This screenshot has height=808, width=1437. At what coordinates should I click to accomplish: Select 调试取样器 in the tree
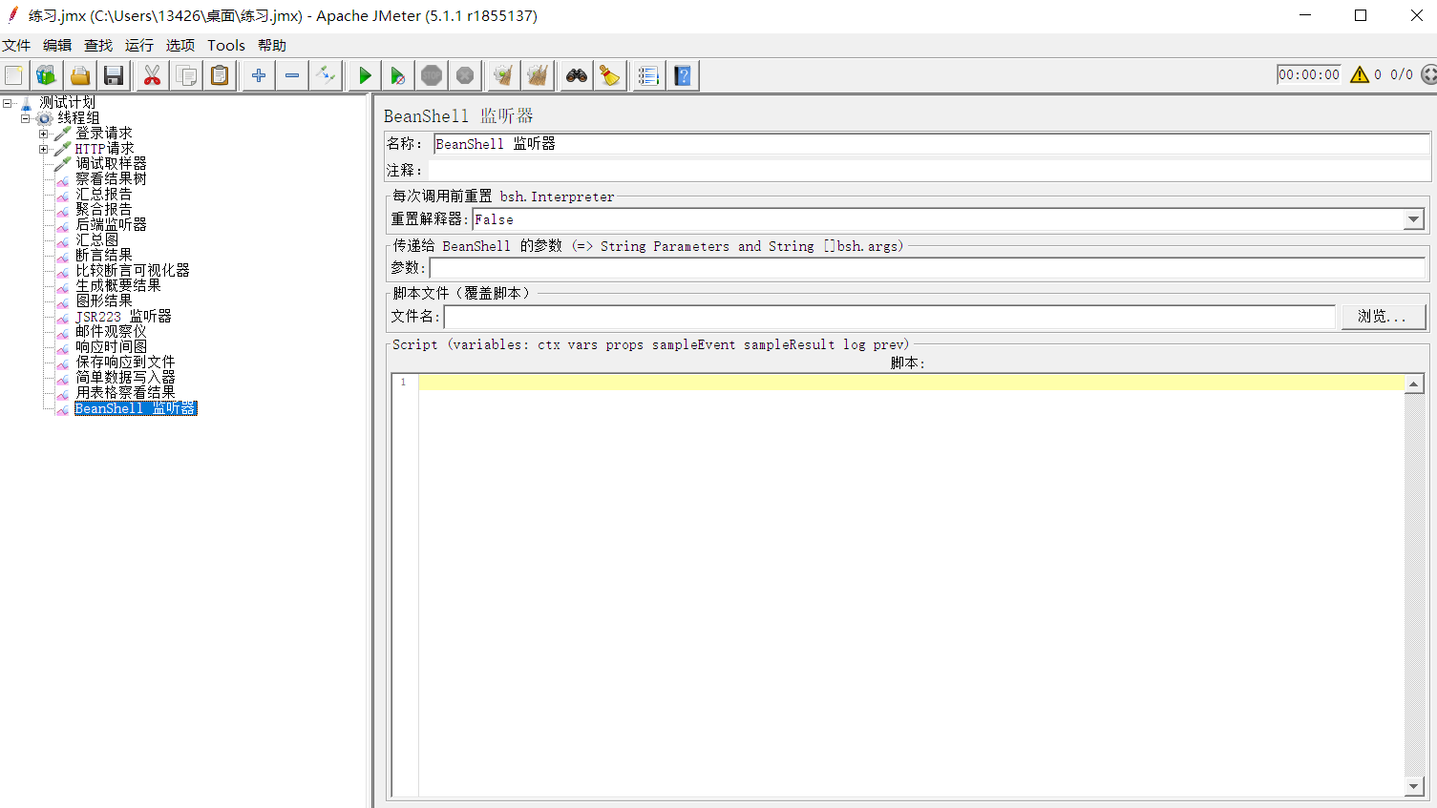click(111, 164)
